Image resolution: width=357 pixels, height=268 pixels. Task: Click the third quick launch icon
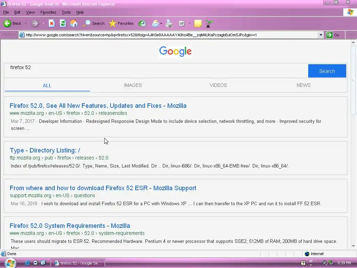coord(43,263)
